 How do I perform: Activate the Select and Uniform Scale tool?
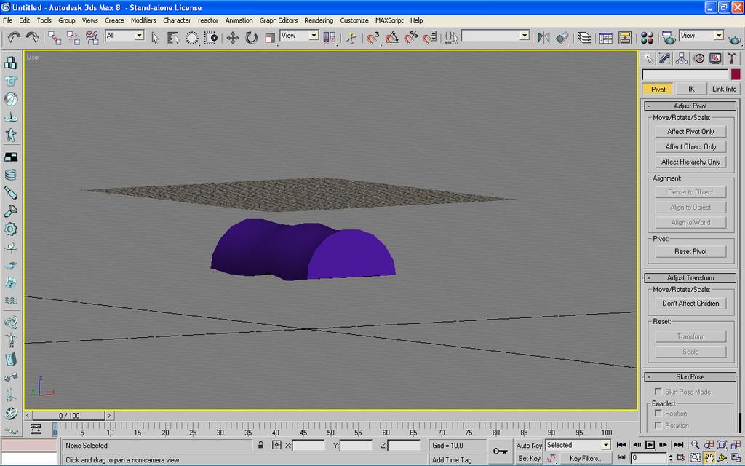click(x=270, y=38)
